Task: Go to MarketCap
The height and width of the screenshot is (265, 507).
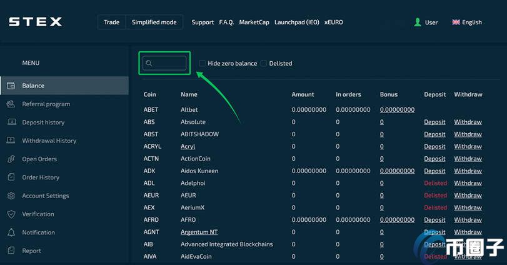Action: tap(254, 22)
